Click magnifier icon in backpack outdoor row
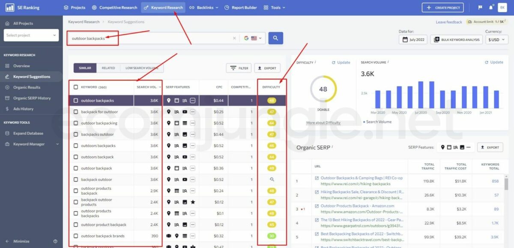 [272, 179]
